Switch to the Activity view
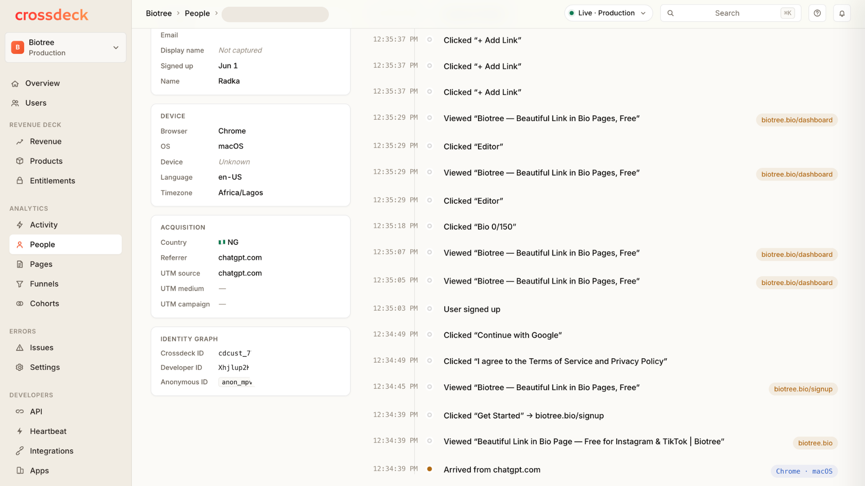 [x=66, y=225]
